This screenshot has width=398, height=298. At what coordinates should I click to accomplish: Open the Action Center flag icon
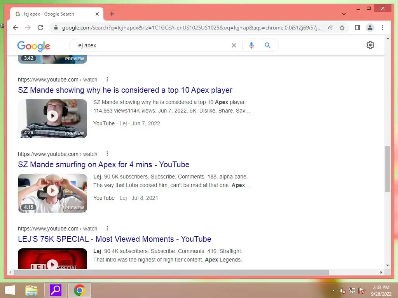(361, 291)
